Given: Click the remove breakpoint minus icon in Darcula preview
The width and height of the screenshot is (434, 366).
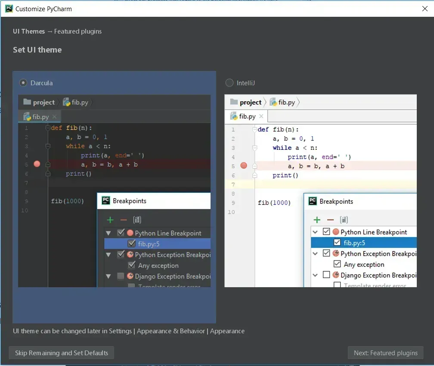Looking at the screenshot, I should pos(124,220).
